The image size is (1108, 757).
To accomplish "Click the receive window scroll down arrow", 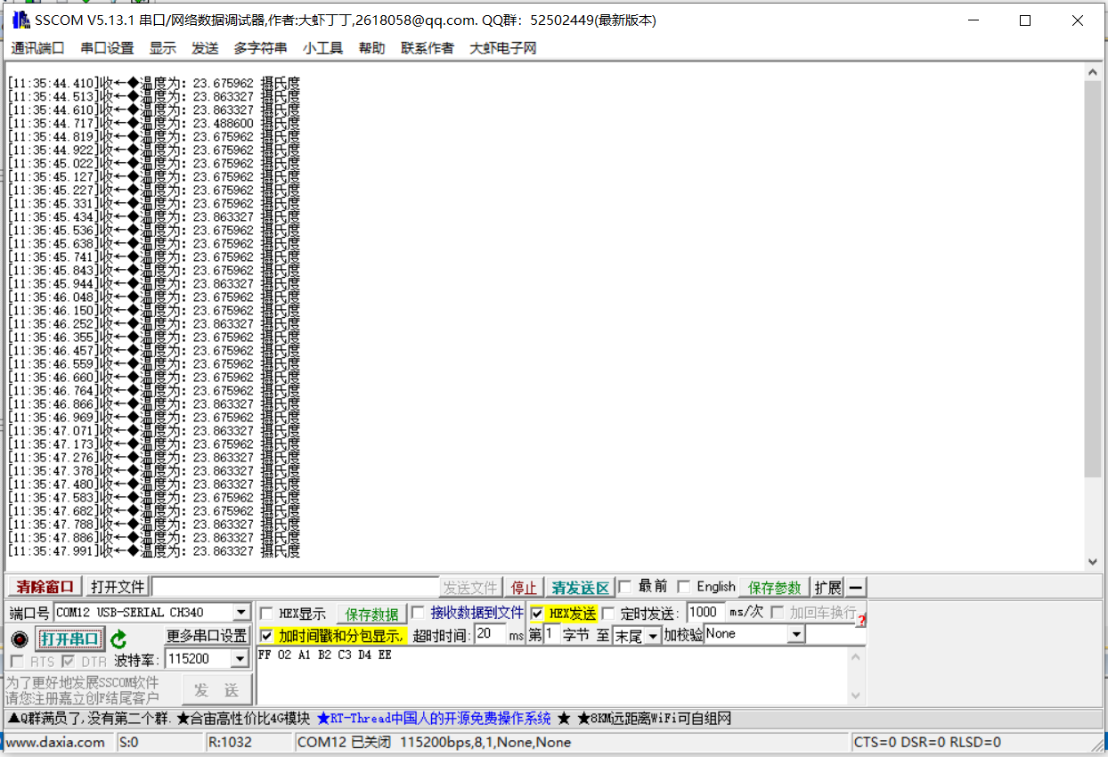I will [1093, 562].
